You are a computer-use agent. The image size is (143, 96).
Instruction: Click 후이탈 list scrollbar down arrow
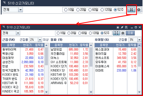click(x=139, y=92)
